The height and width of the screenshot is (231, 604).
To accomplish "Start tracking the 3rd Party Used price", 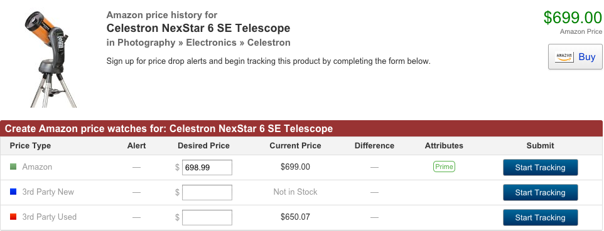I will tap(540, 218).
